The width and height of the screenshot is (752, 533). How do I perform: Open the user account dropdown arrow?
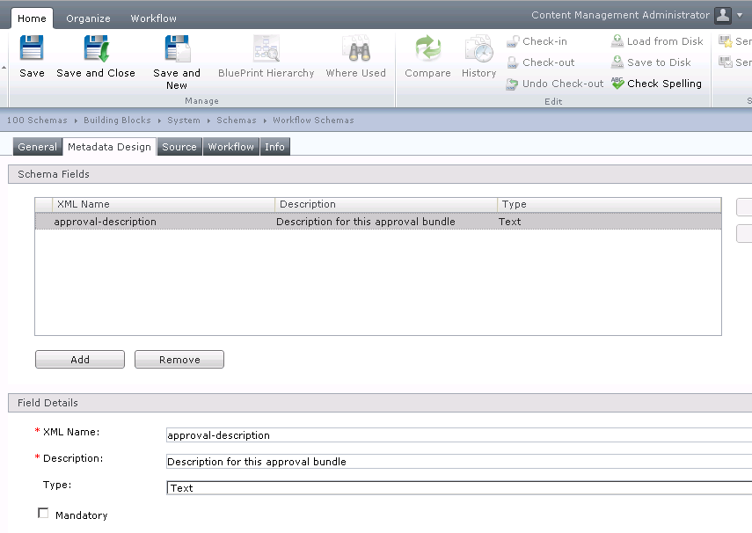tap(741, 16)
